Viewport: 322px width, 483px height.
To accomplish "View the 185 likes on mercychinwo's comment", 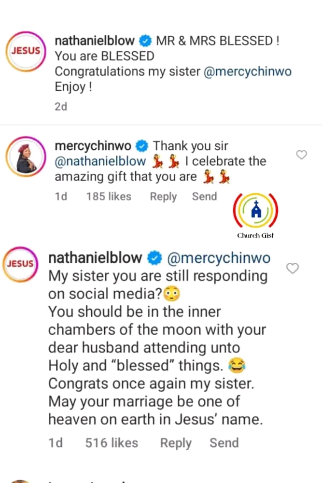I will click(x=109, y=197).
